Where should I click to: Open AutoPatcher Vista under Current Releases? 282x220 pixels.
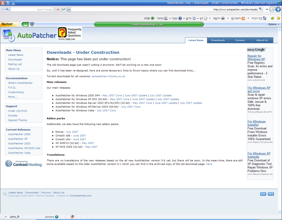pos(19,153)
